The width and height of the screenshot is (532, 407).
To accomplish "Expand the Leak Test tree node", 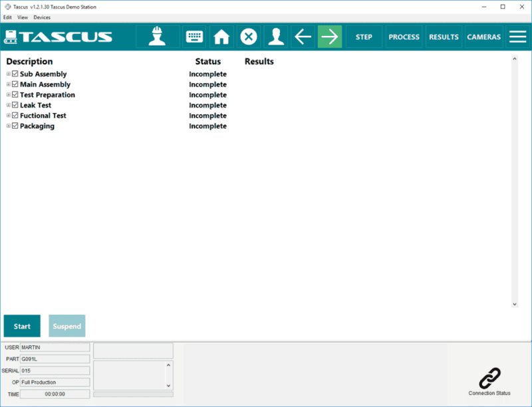I will pyautogui.click(x=9, y=105).
